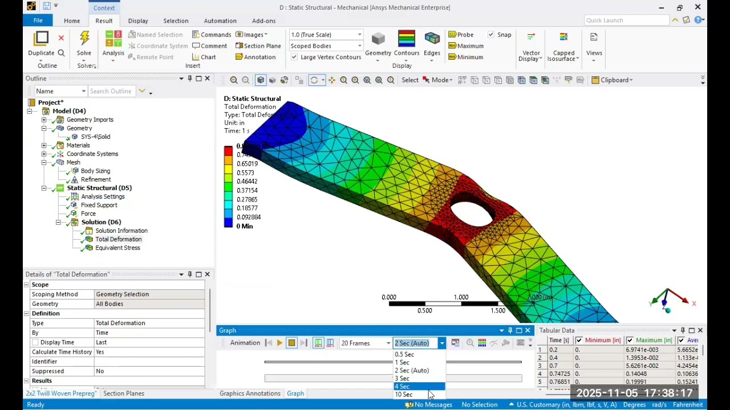Click the Select Mode tool
The height and width of the screenshot is (410, 730).
(x=436, y=80)
